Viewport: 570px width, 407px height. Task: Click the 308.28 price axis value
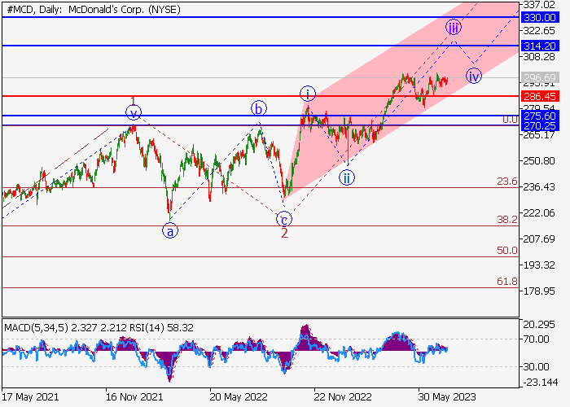tap(539, 57)
